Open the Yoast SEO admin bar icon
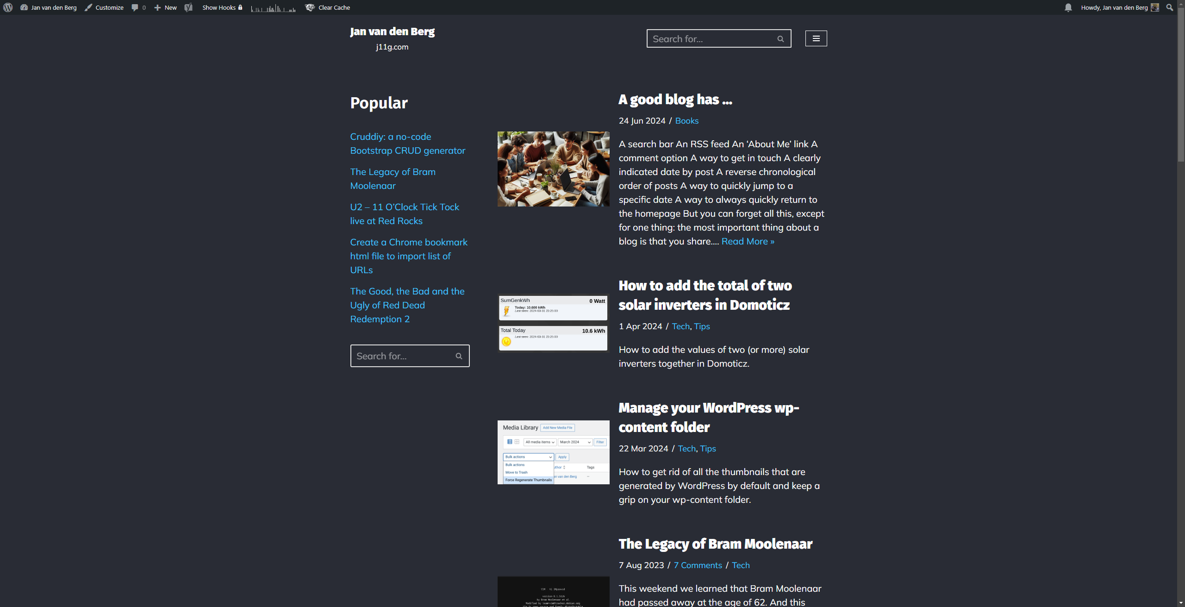 click(x=188, y=7)
